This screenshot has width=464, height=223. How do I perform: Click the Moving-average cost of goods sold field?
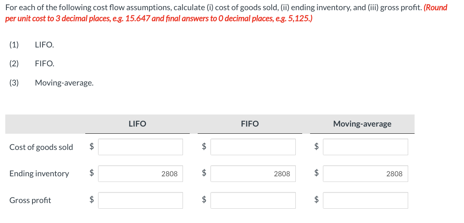pos(365,147)
